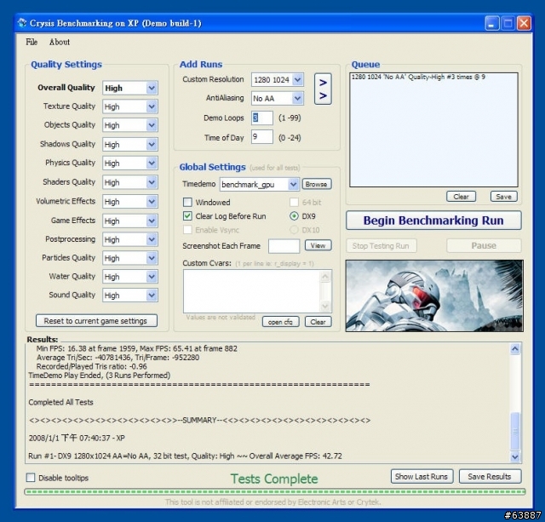Click View screenshot button

pos(318,245)
